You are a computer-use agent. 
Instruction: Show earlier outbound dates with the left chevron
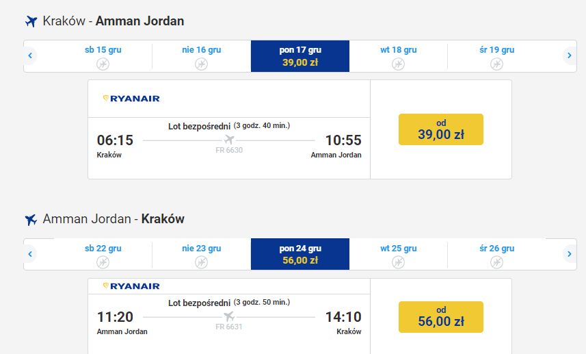30,55
